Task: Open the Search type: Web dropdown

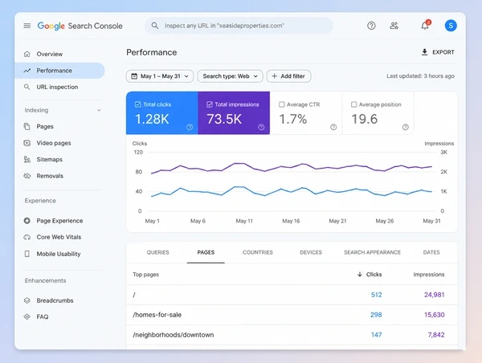Action: coord(231,76)
